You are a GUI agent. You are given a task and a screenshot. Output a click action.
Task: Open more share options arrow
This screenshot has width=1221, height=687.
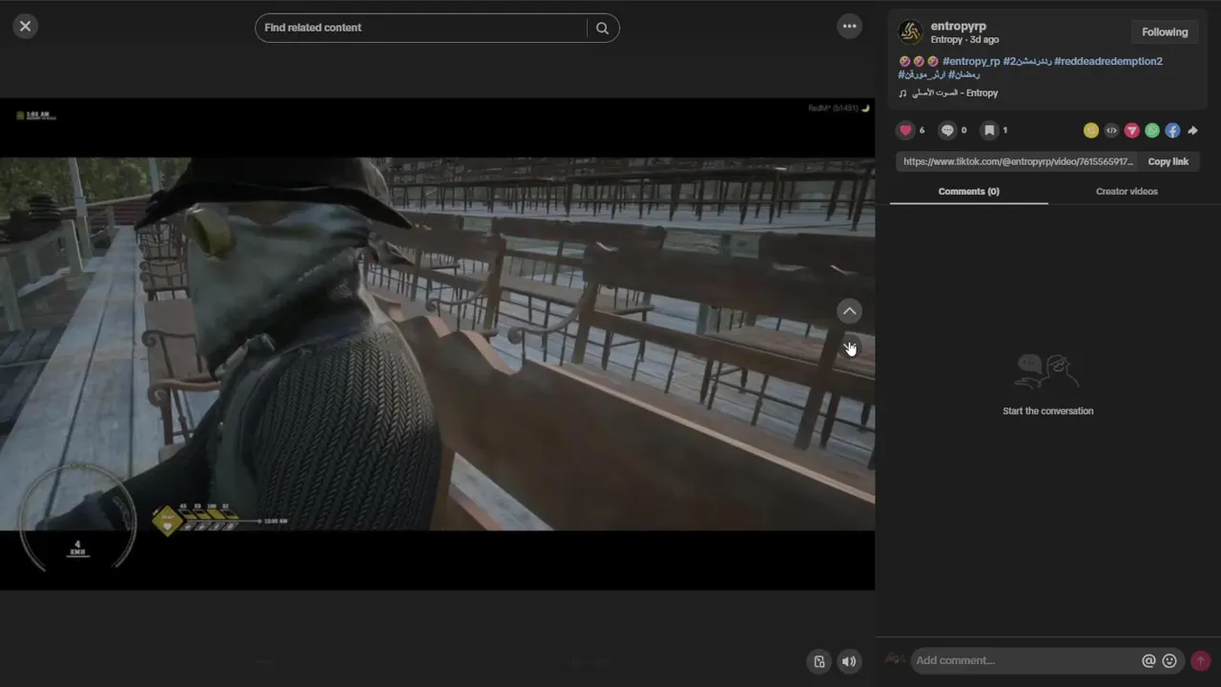click(x=1192, y=131)
